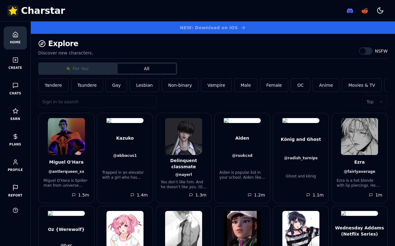Screen dimensions: 395x246
Task: Toggle dark mode with the moon icon
Action: (x=380, y=10)
